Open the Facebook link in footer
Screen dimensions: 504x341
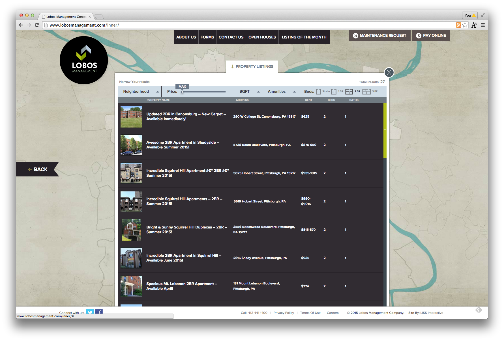[99, 312]
